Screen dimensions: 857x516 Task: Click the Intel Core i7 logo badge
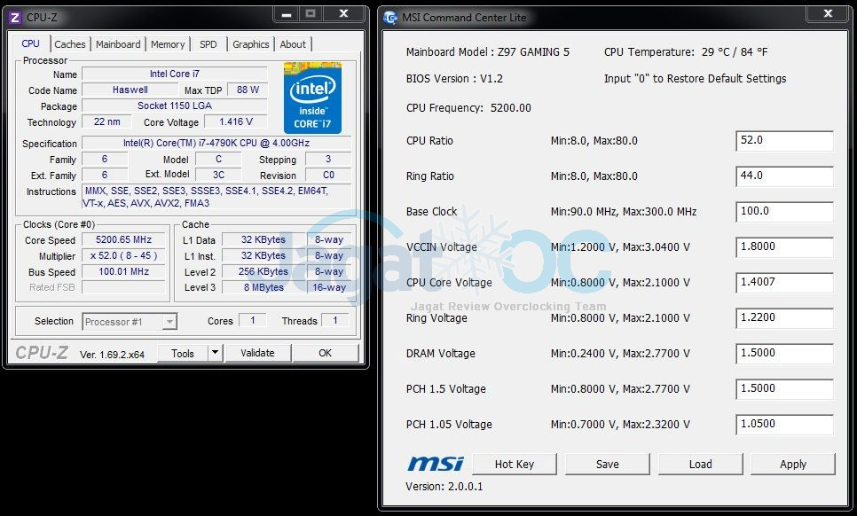pyautogui.click(x=312, y=98)
